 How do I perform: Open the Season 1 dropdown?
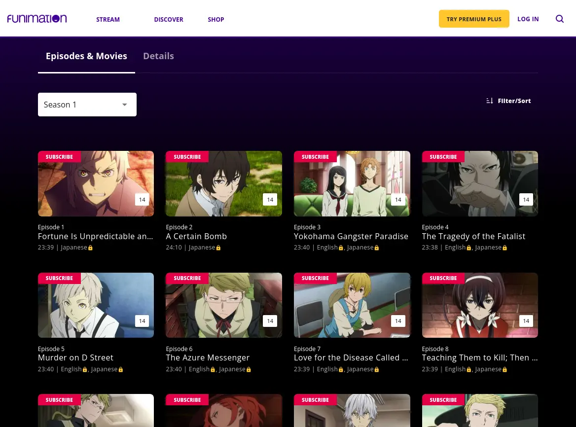point(87,105)
